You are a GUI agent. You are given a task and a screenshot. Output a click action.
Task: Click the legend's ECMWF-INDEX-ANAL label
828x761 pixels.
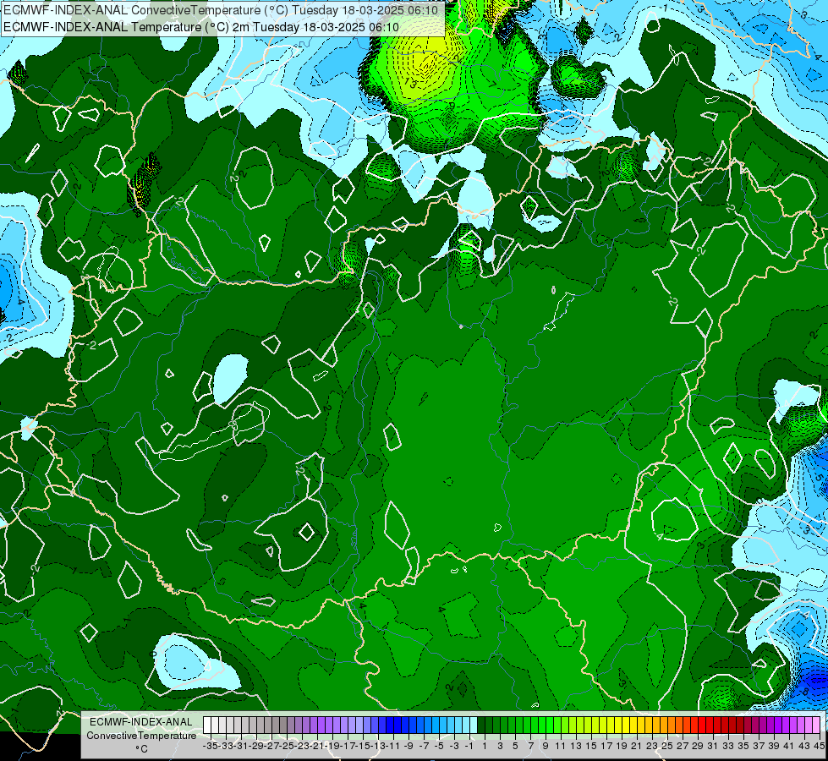pyautogui.click(x=141, y=722)
